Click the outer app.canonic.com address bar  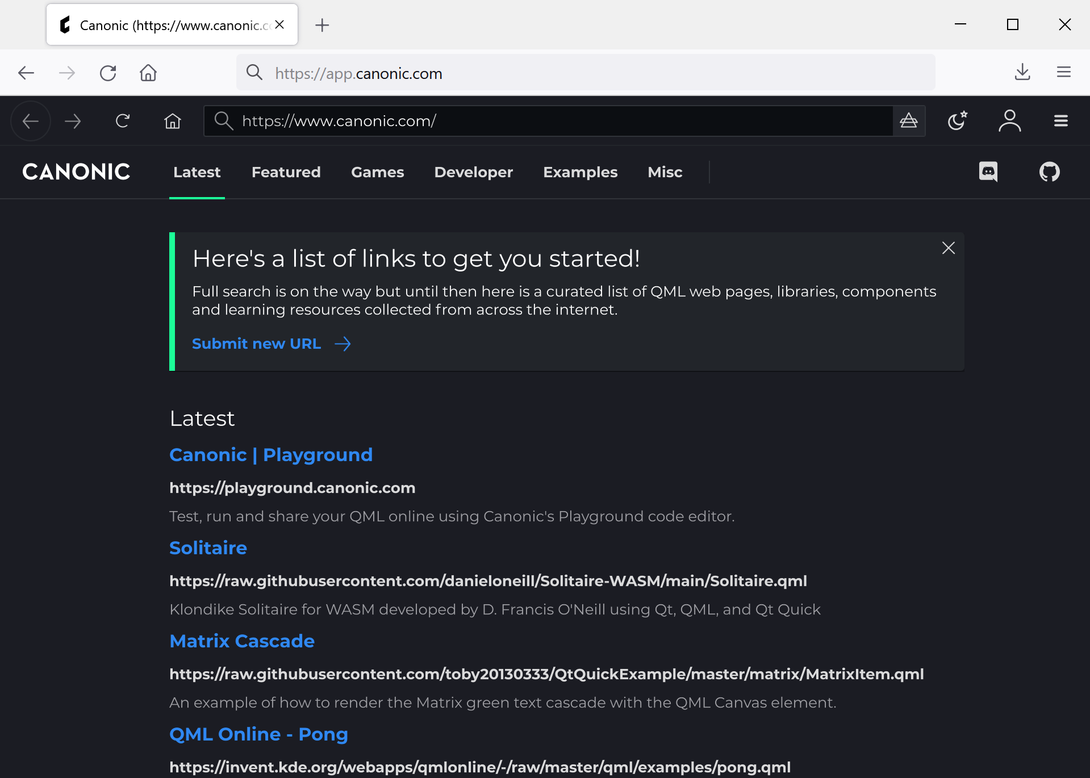tap(586, 73)
